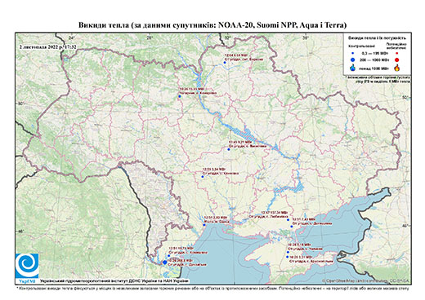Click the label text 10:45 9.21 МВт
Image resolution: width=425 pixels, height=300 pixels.
click(240, 142)
